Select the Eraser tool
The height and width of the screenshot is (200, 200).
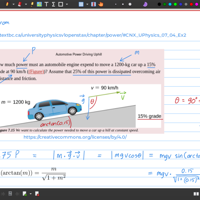point(20,4)
